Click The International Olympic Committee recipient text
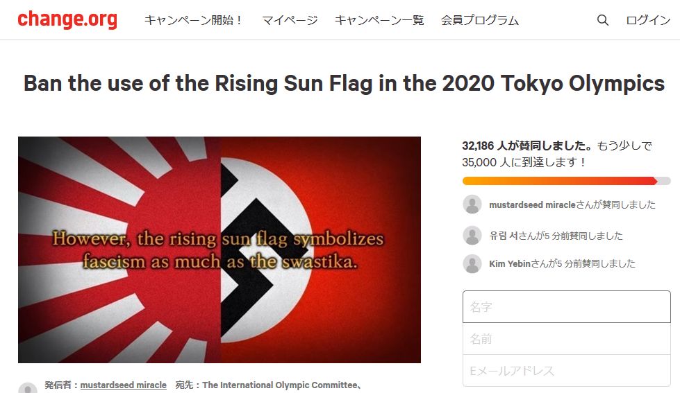 [281, 385]
